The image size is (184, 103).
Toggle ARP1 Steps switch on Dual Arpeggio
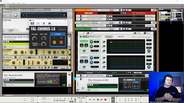coord(104,42)
